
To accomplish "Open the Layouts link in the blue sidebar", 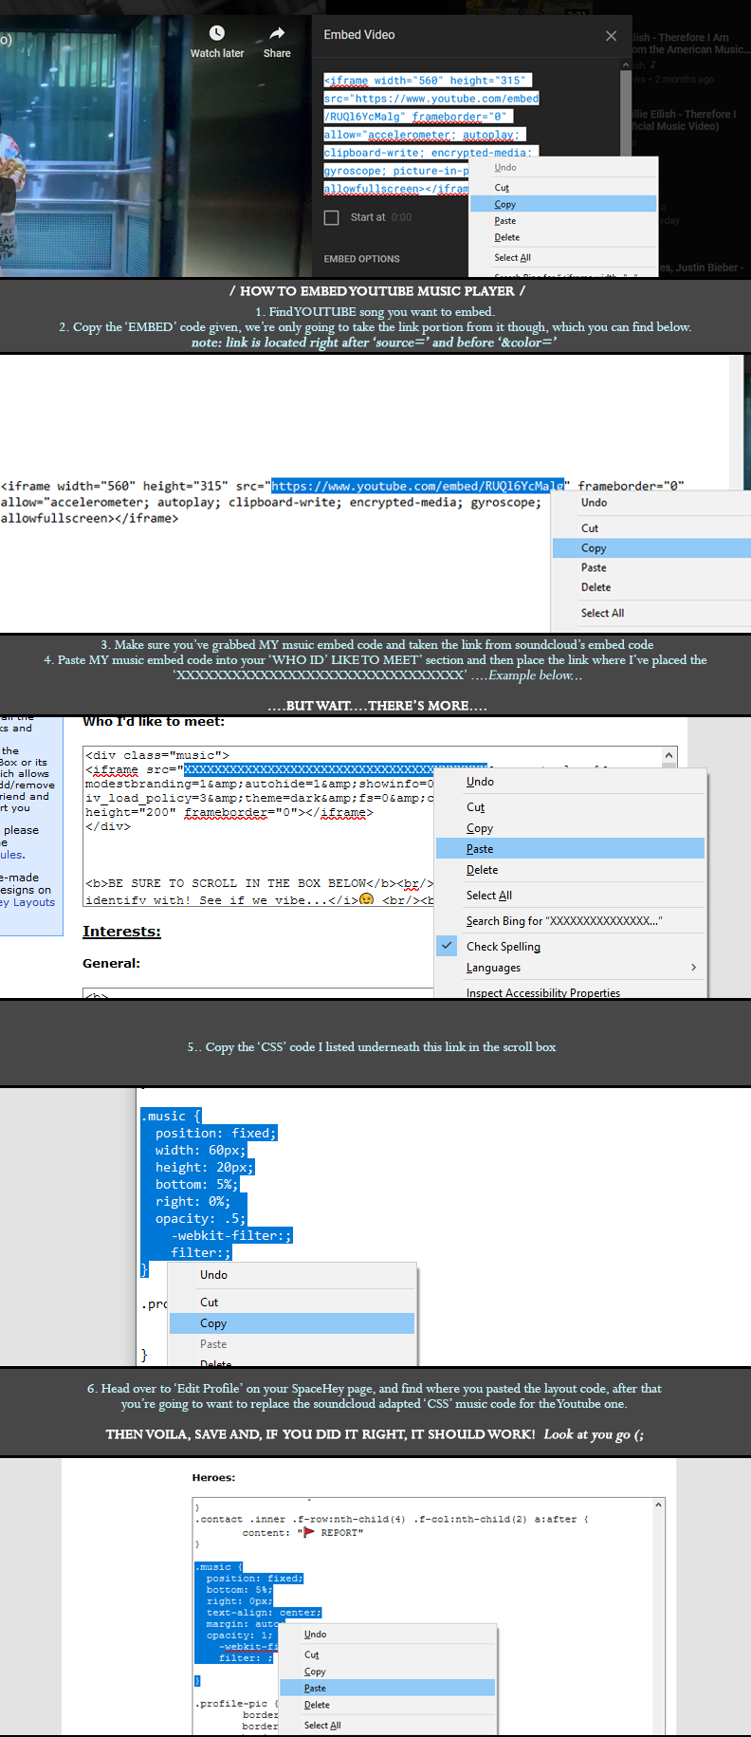I will pos(34,902).
